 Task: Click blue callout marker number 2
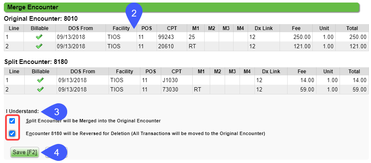tap(134, 14)
